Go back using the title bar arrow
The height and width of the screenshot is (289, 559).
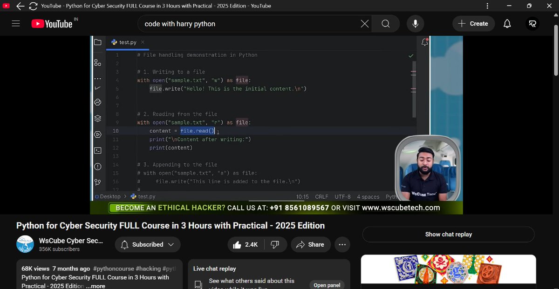point(20,6)
